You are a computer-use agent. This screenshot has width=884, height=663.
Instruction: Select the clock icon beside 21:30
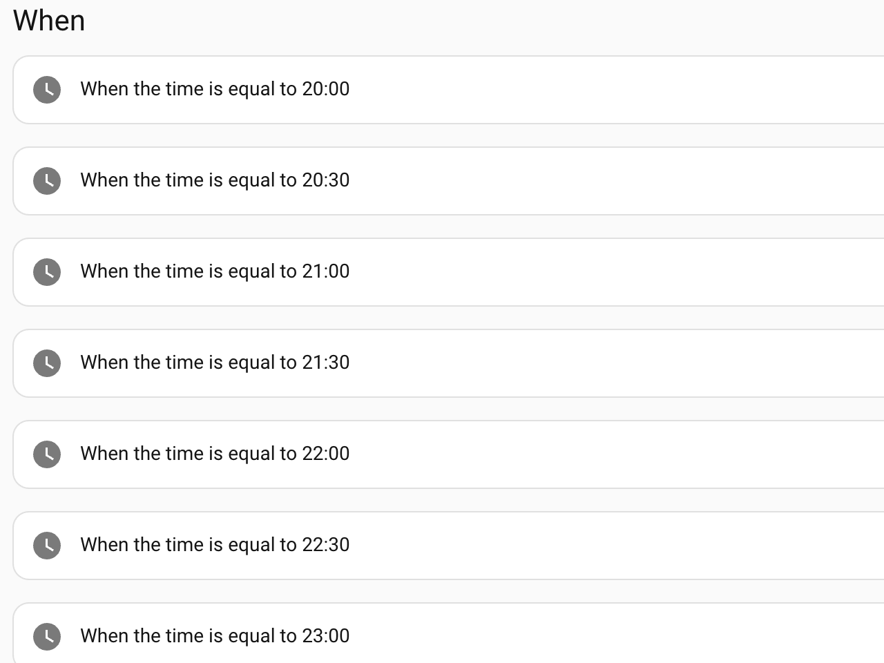[x=47, y=363]
